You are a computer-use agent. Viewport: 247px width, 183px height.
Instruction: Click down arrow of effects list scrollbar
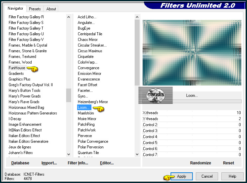click(x=137, y=154)
